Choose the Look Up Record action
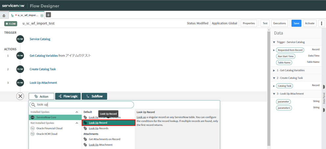 (x=108, y=123)
